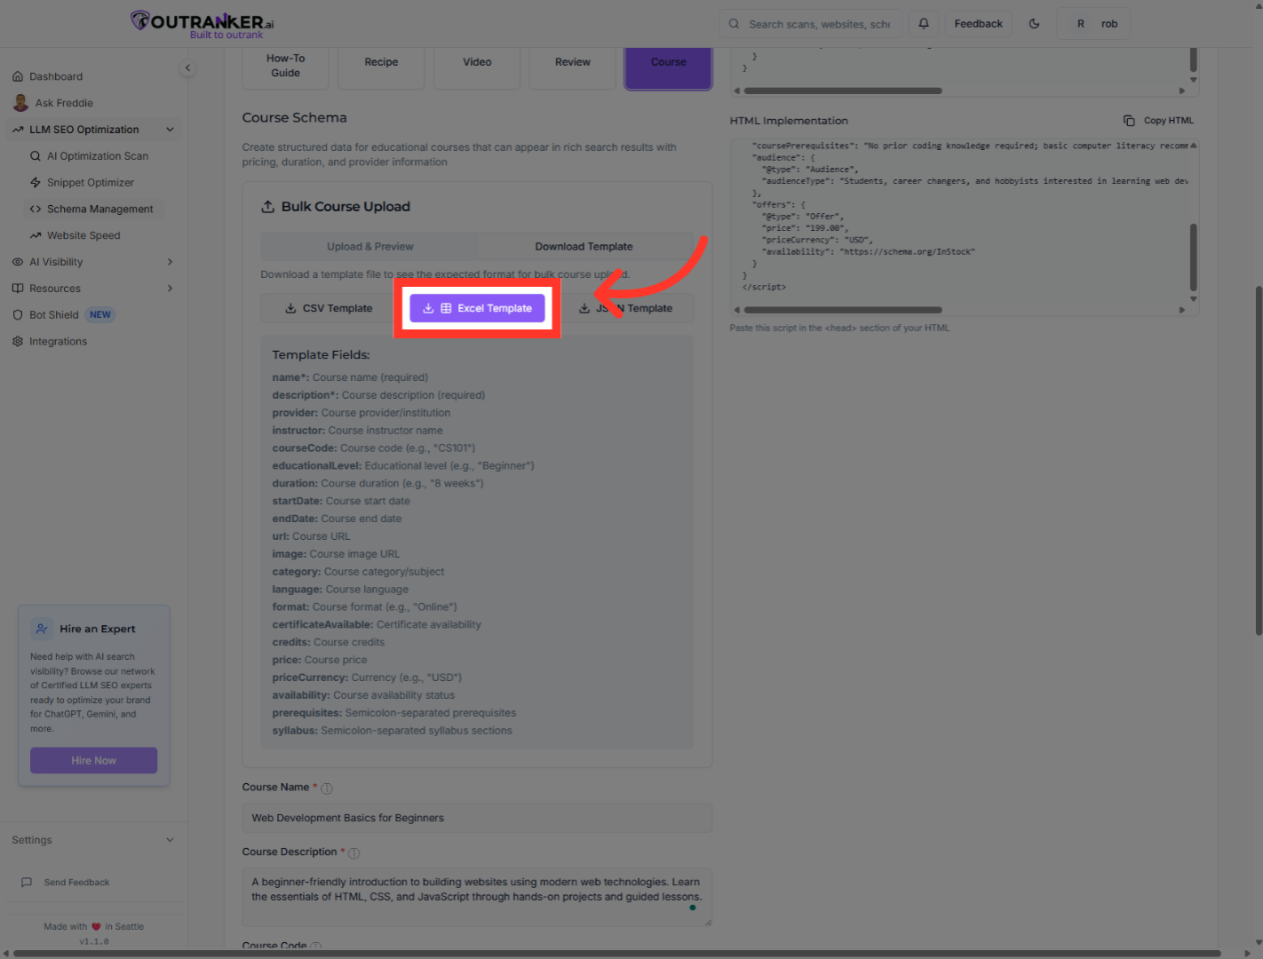1263x959 pixels.
Task: Click the 'Built to outrank' tagline
Action: click(x=226, y=36)
